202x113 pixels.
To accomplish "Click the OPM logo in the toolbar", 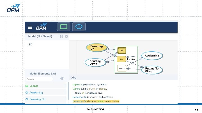I will tap(41, 27).
